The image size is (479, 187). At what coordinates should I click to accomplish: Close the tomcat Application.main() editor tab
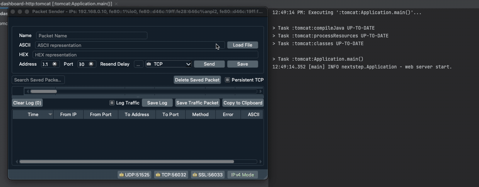tap(116, 4)
